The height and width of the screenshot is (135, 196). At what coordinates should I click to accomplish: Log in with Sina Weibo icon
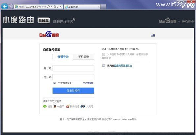[67, 106]
